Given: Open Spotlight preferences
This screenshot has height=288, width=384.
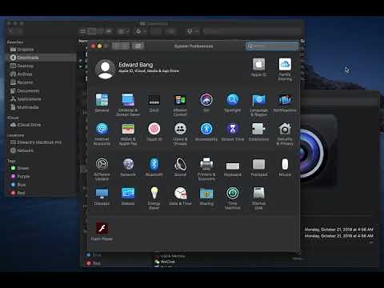Looking at the screenshot, I should point(232,102).
